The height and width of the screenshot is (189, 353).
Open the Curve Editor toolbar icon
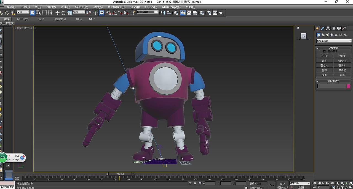189,13
